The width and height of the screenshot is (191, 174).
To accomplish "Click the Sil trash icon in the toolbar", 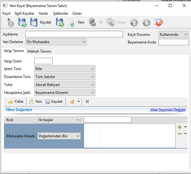I will pos(92,22).
